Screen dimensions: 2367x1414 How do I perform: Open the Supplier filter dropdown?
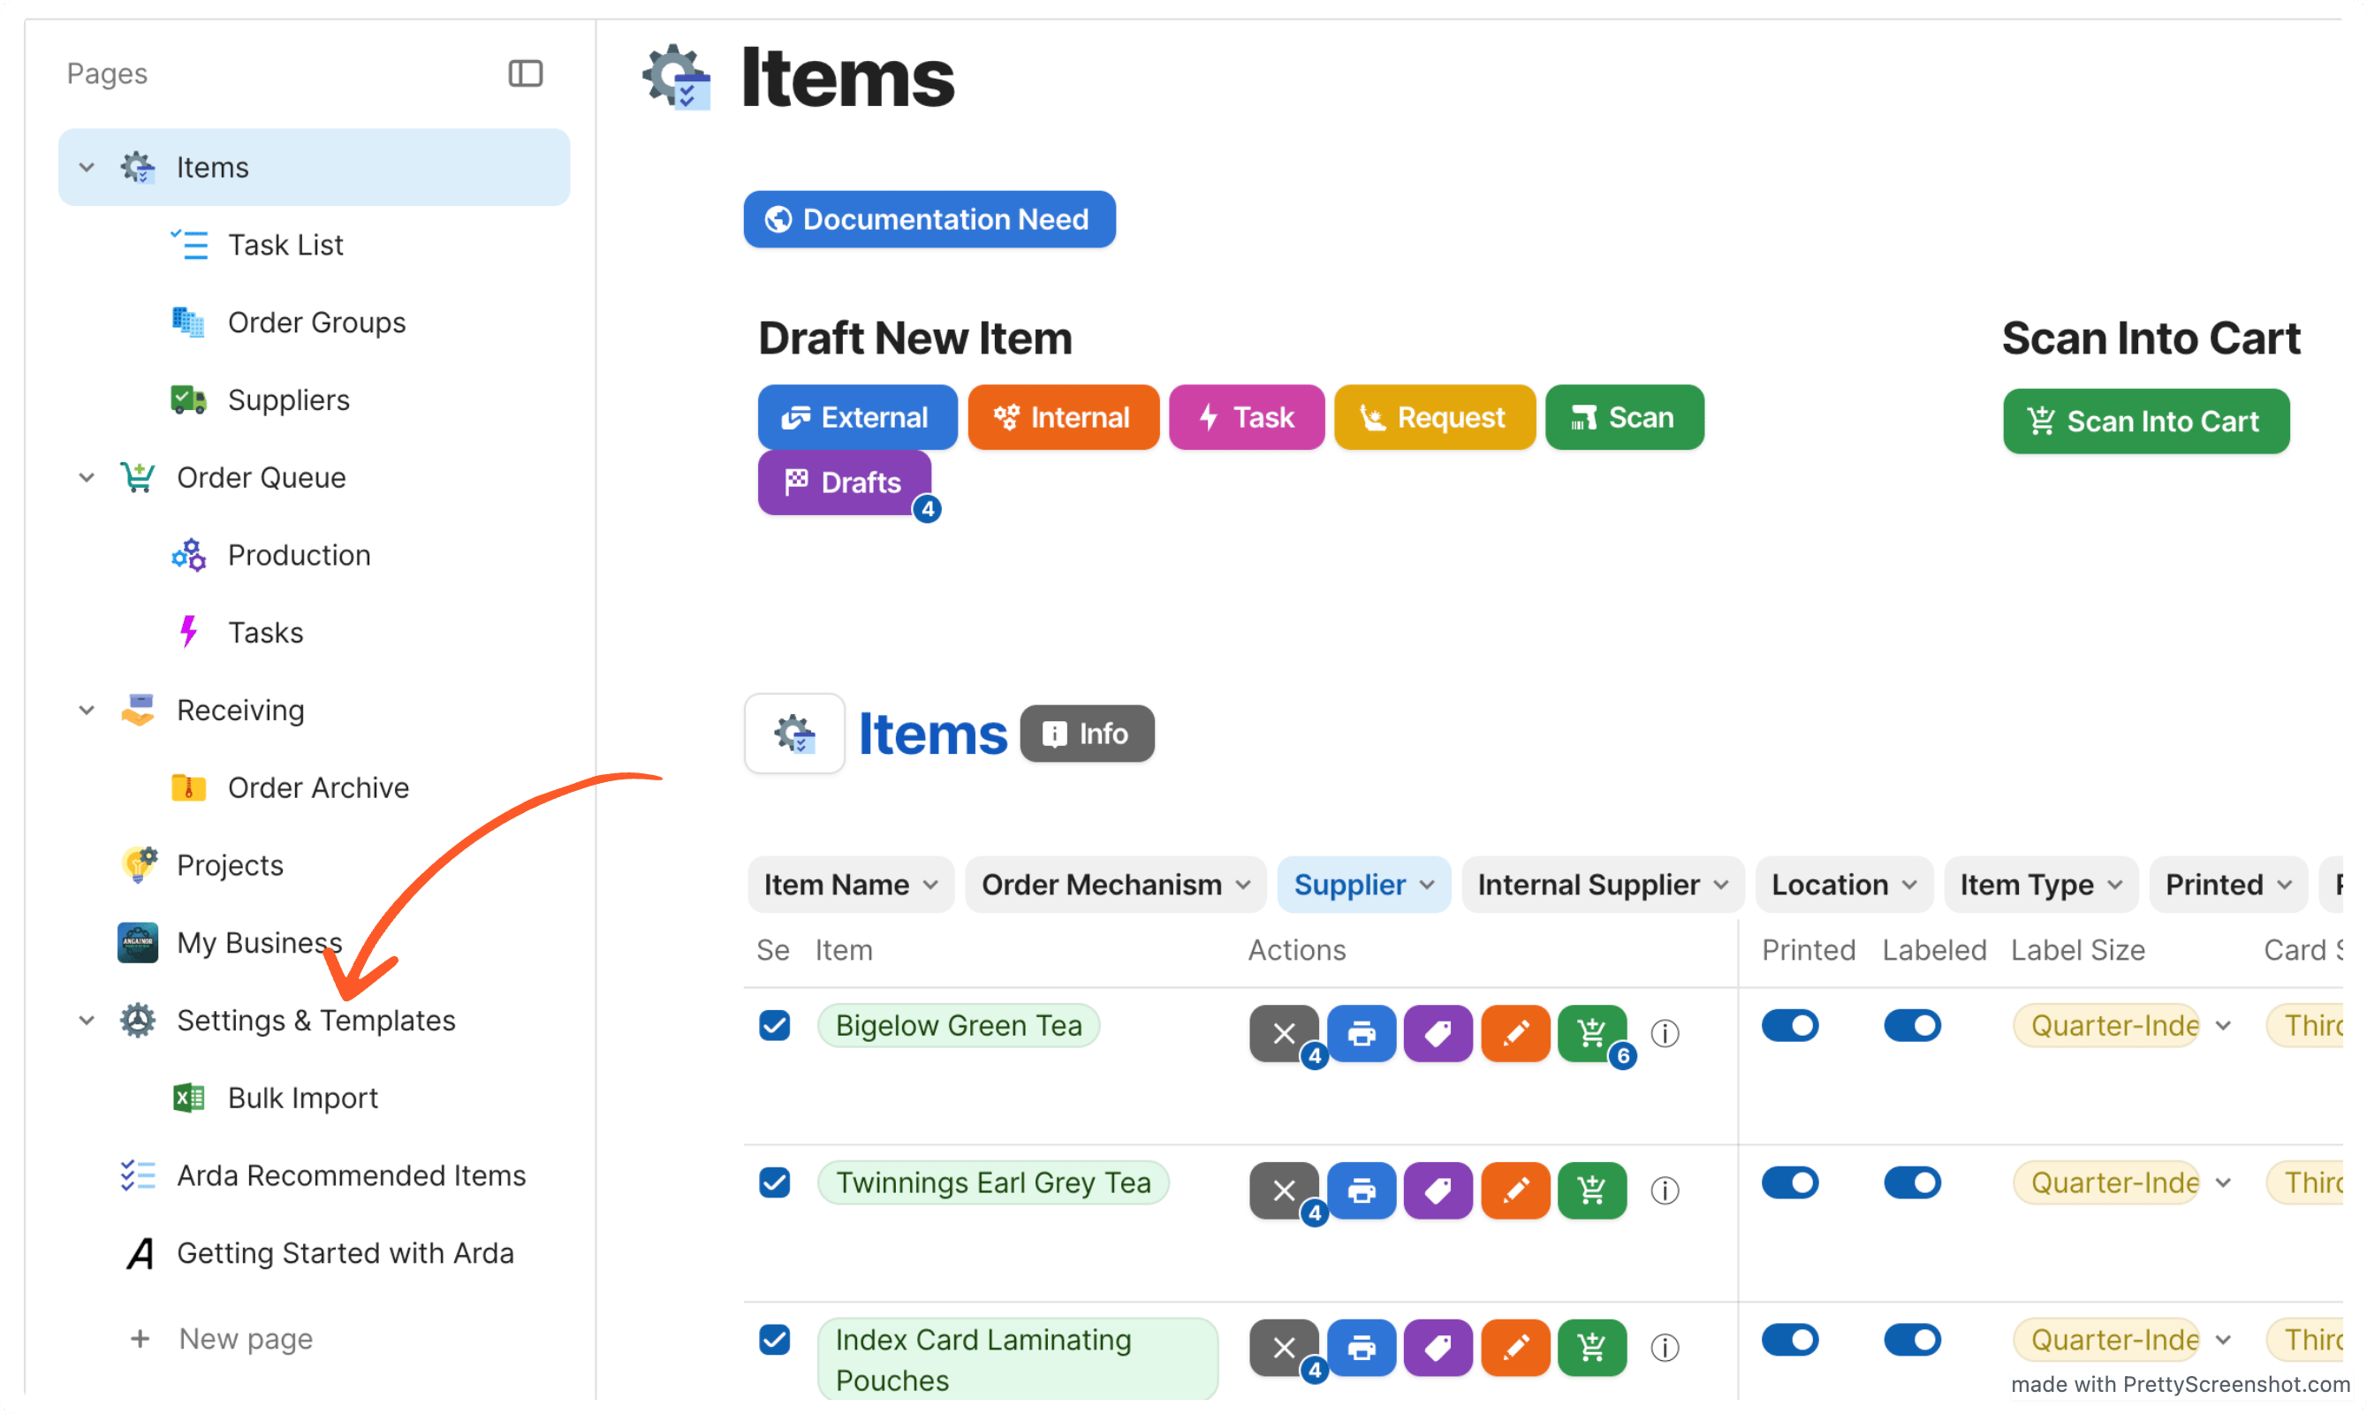(1363, 885)
